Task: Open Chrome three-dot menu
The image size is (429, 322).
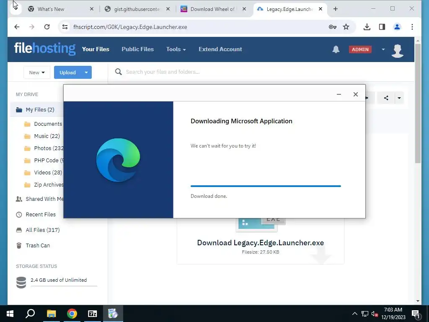Action: click(x=412, y=27)
